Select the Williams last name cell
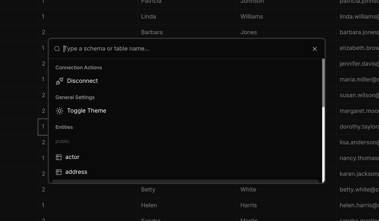 point(252,17)
